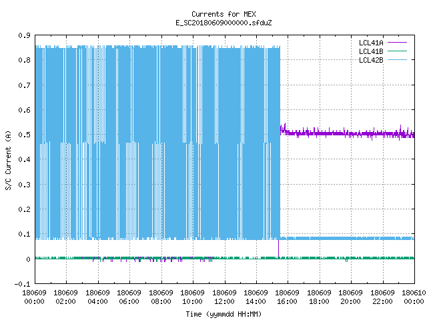Click the 0 y-axis tick label

28,259
